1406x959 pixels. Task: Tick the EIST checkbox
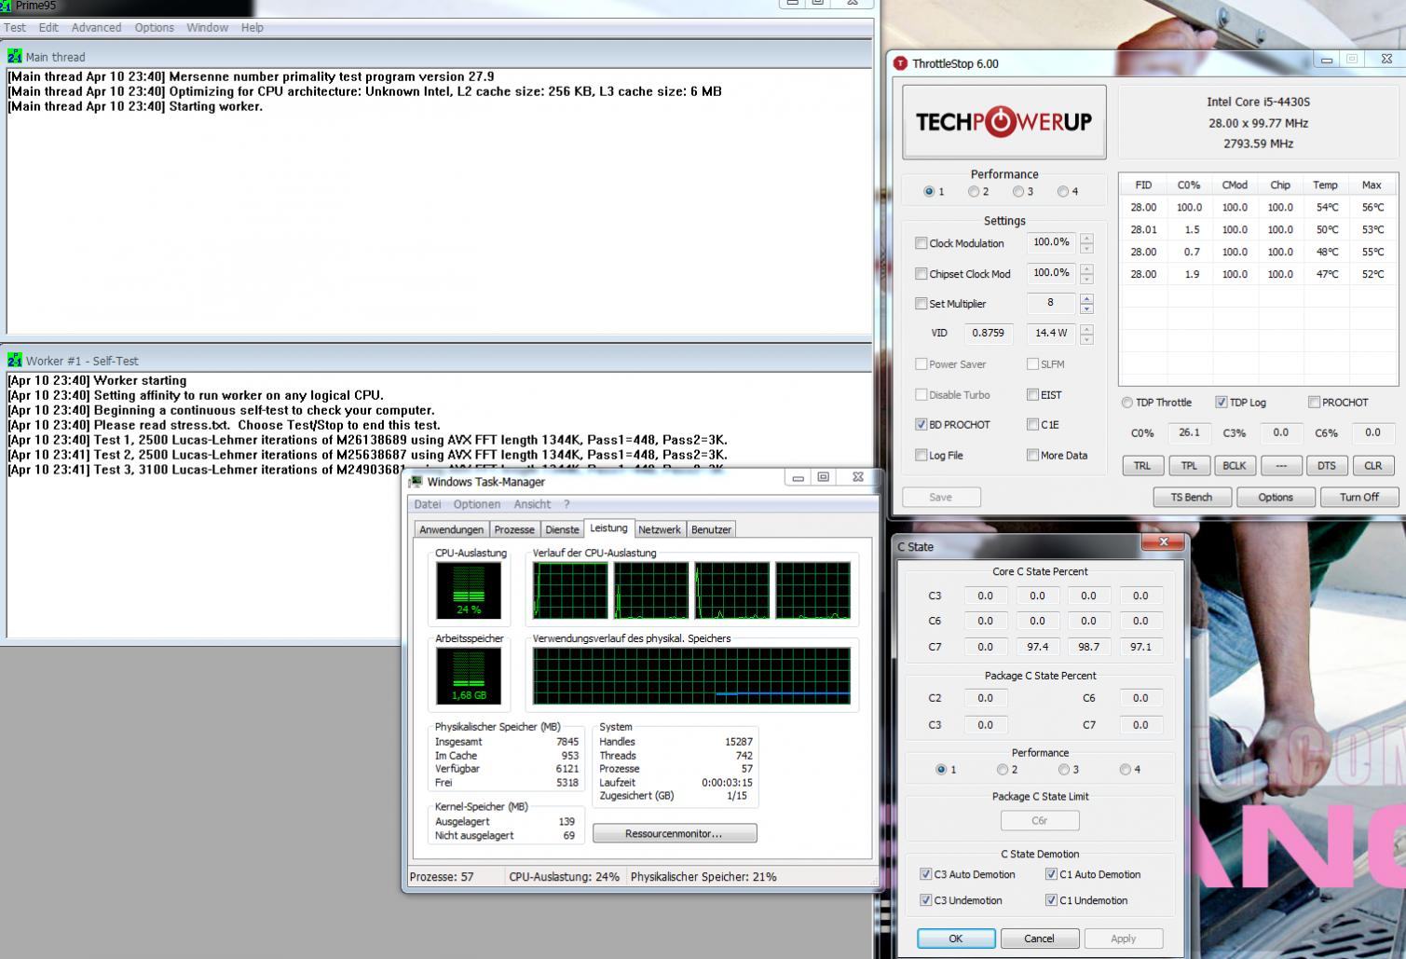click(1032, 395)
